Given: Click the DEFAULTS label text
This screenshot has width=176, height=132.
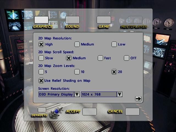Looking at the screenshot, I should click(39, 116).
